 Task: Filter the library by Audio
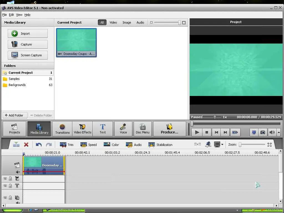tap(140, 22)
